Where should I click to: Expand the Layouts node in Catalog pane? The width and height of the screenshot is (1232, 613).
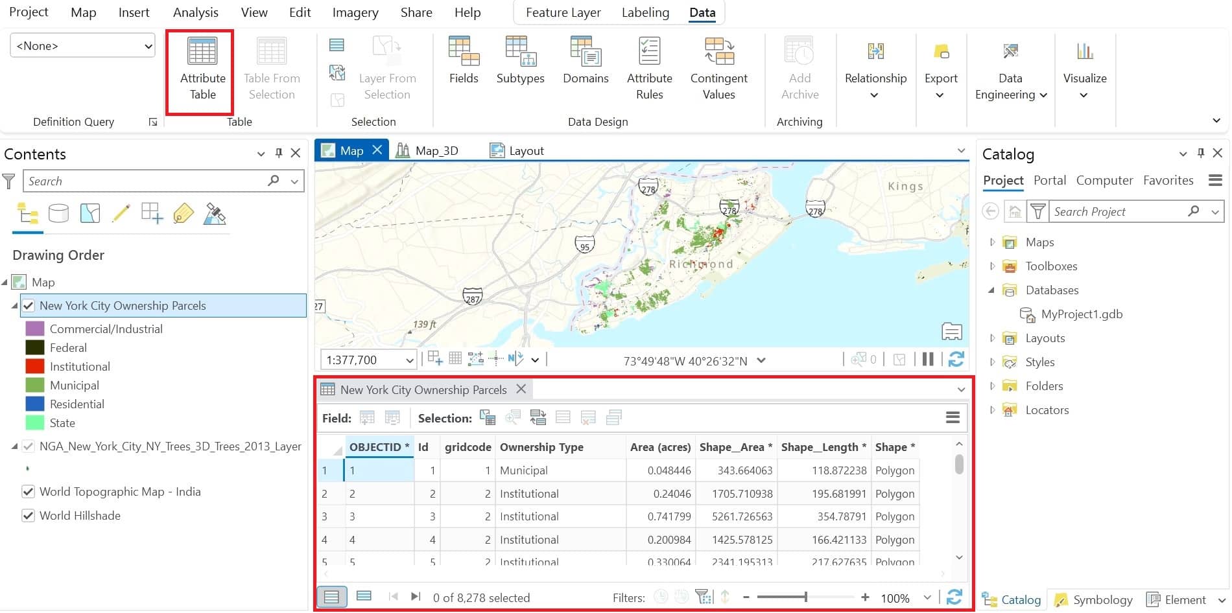click(x=991, y=338)
